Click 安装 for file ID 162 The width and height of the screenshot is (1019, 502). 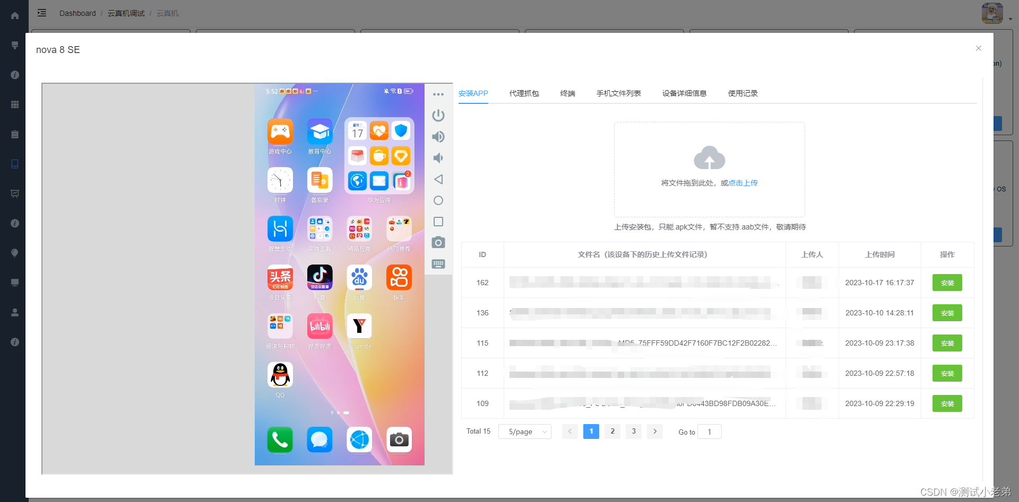947,283
